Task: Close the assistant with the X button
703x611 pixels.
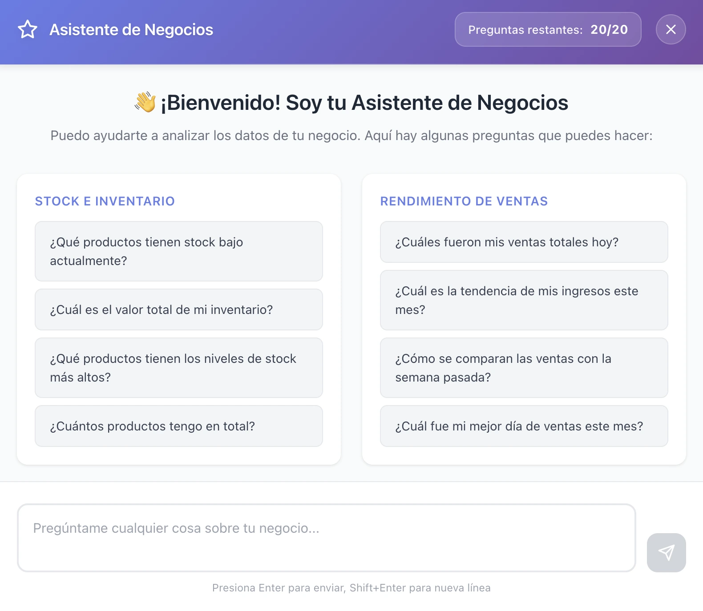Action: [671, 29]
